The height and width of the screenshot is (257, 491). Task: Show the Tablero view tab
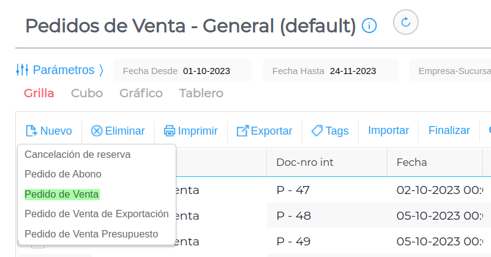(201, 94)
